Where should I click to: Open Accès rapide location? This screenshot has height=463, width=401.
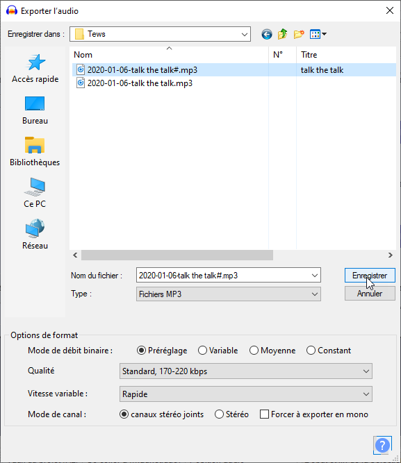click(35, 69)
